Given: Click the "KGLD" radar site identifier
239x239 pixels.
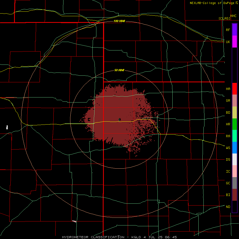Looking at the screenshot, I should click(136, 237).
